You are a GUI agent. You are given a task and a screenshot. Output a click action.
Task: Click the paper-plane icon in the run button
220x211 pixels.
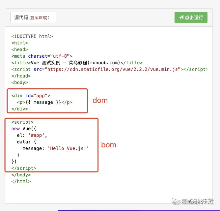point(181,17)
